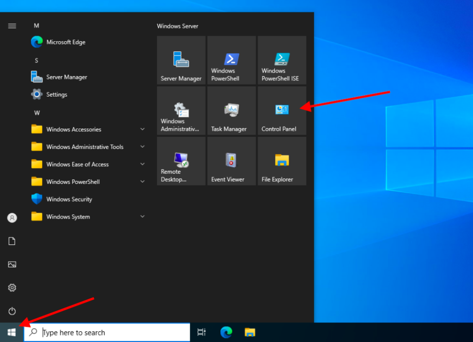Open the File Explorer tile
473x342 pixels.
282,161
